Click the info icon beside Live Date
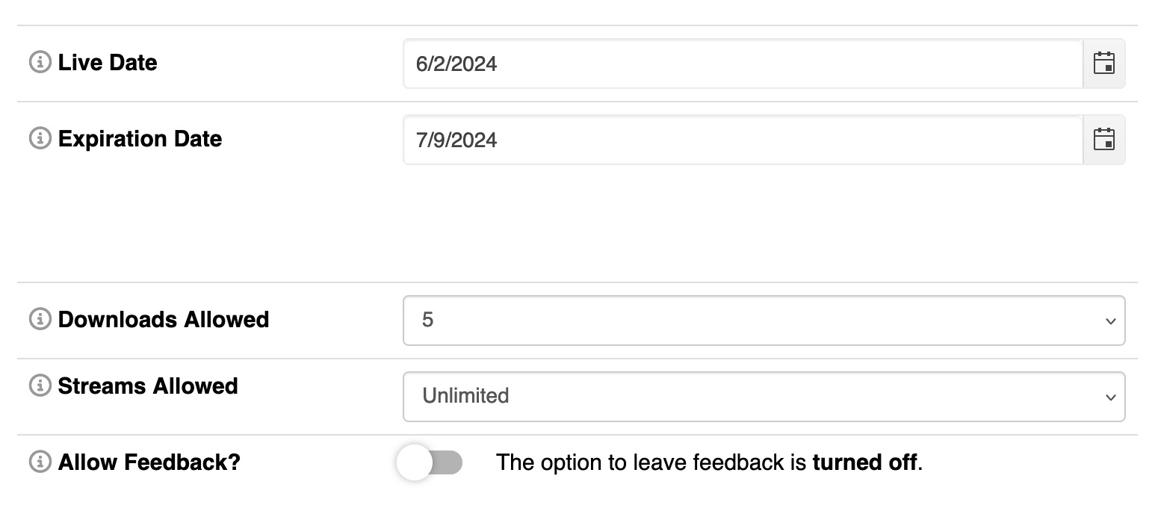The height and width of the screenshot is (514, 1158). point(40,63)
